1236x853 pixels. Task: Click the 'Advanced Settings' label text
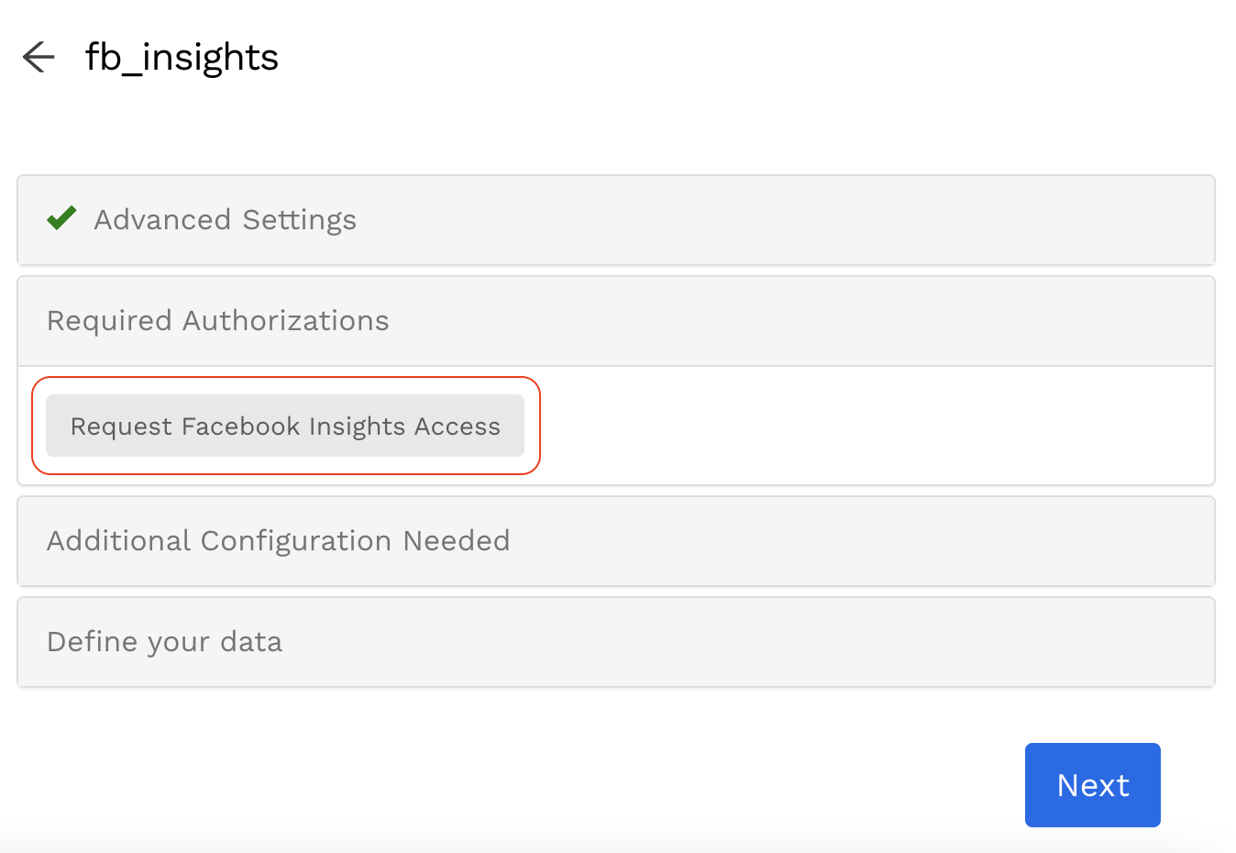tap(225, 220)
